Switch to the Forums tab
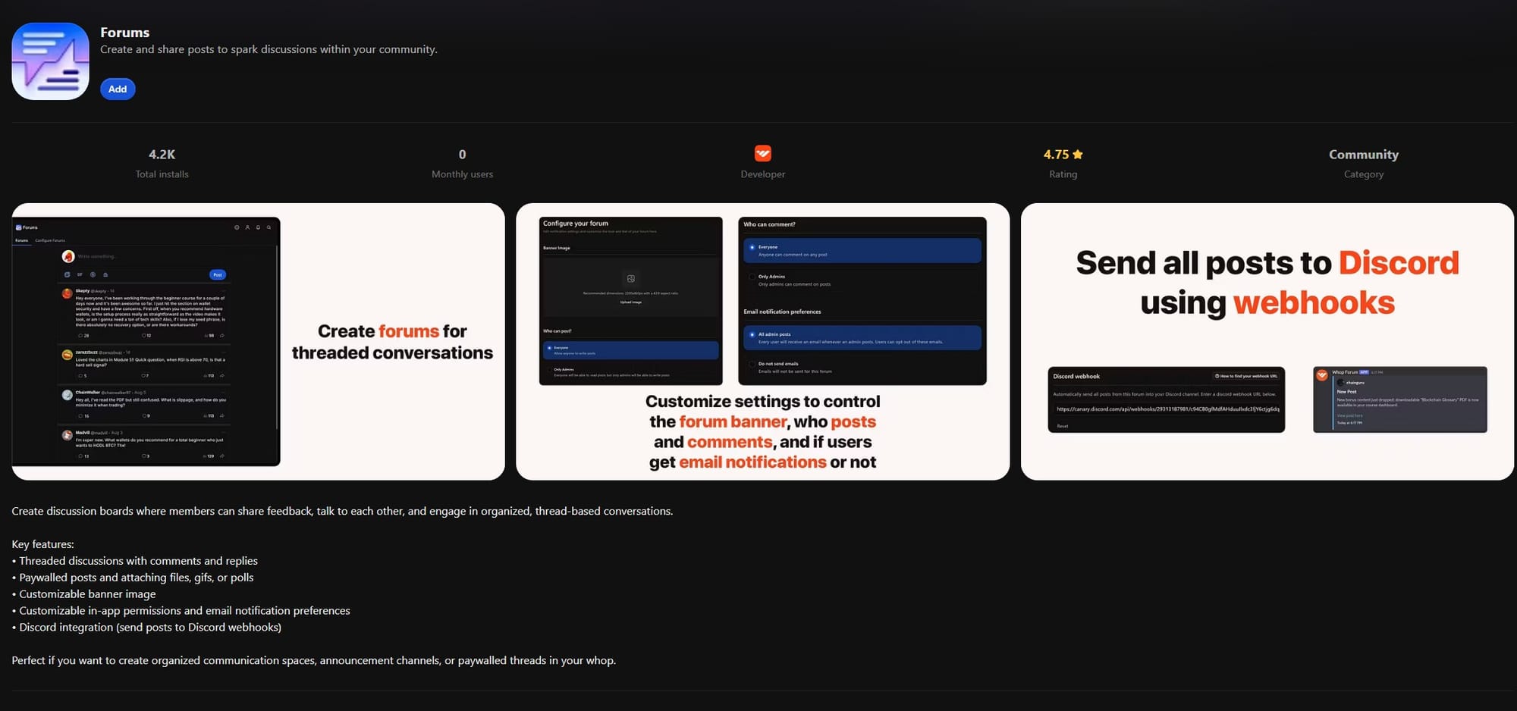The image size is (1517, 711). coord(21,240)
